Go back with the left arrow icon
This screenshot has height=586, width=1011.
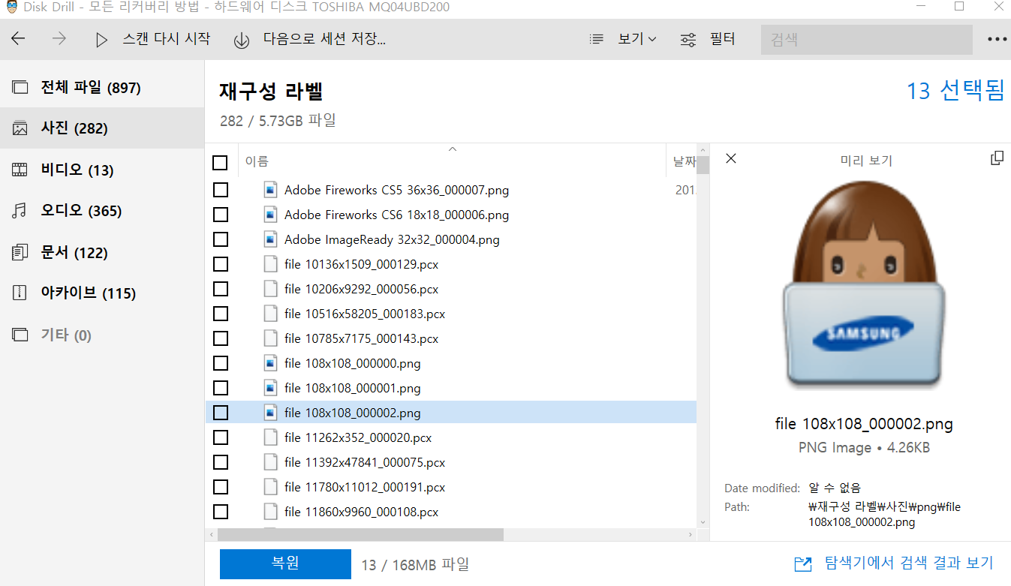click(18, 39)
